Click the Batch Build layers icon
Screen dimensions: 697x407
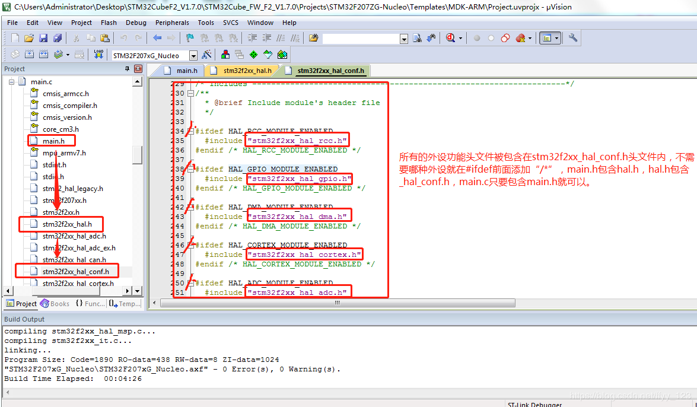click(x=58, y=55)
